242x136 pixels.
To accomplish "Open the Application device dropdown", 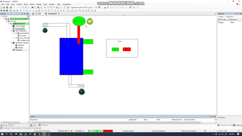I will click(94, 7).
